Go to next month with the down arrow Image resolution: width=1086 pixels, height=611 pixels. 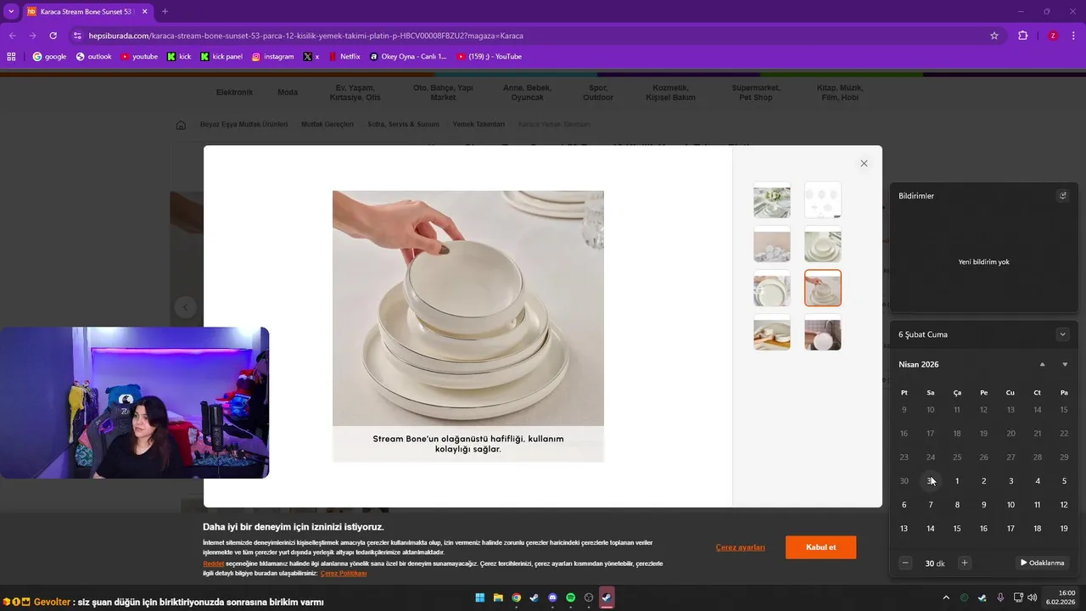point(1065,364)
